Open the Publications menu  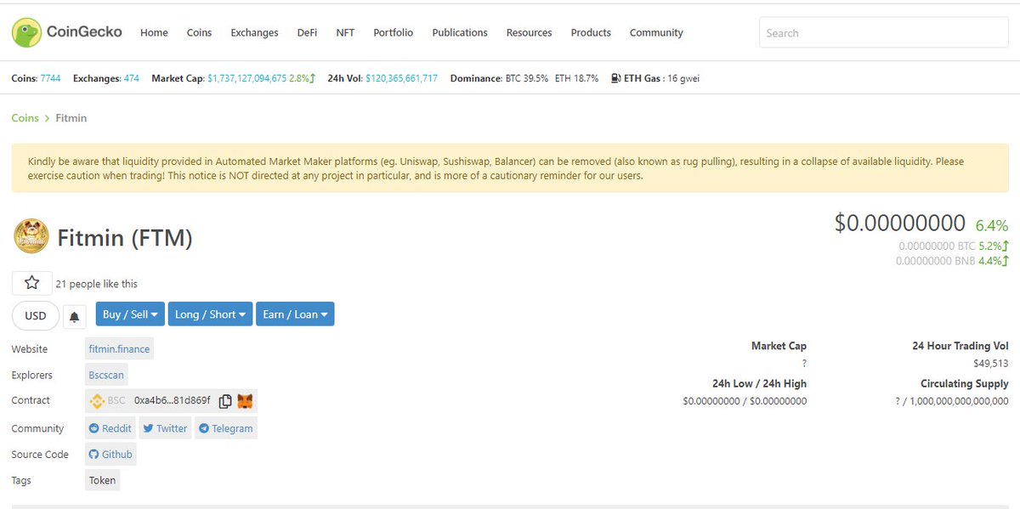460,32
